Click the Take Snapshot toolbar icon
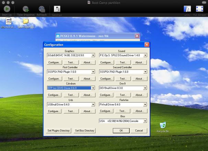The height and width of the screenshot is (151, 208). [x=25, y=9]
